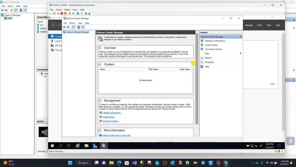Collapse Failover Cluster Manager actions group

tap(240, 37)
